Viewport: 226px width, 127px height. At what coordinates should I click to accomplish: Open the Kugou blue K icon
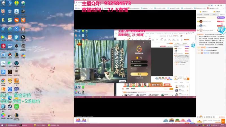pyautogui.click(x=16, y=29)
